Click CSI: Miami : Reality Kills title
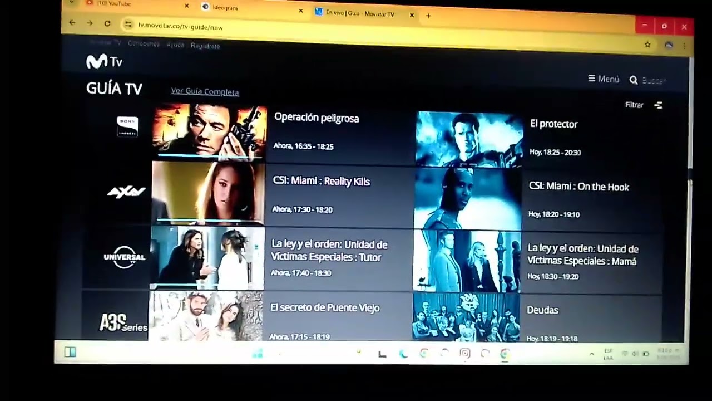Viewport: 712px width, 401px height. (321, 182)
